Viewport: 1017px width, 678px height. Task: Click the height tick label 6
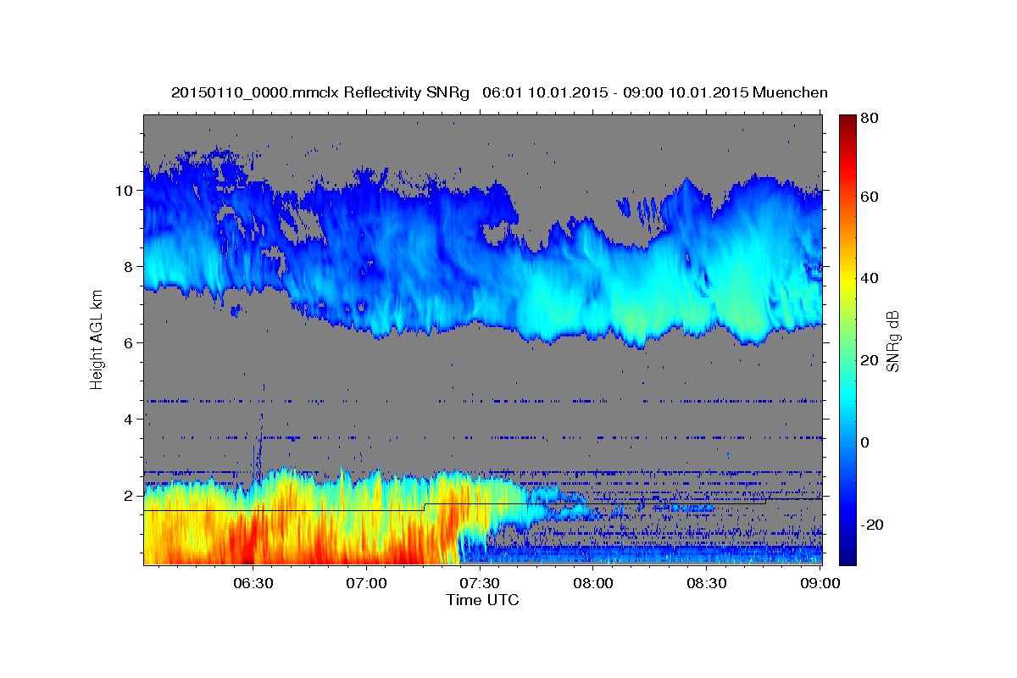[x=129, y=343]
